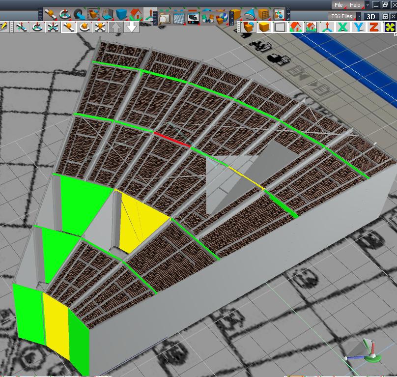This screenshot has height=377, width=397.
Task: Select the blue cone primitive icon
Action: 250,14
